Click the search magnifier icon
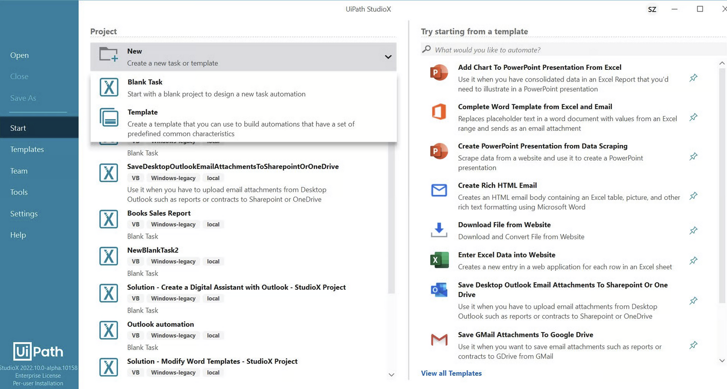 426,49
